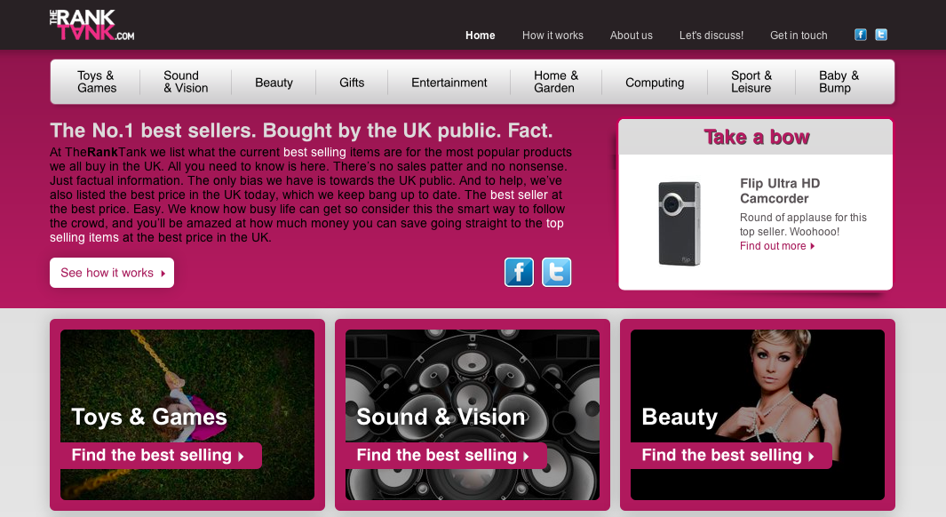Screen dimensions: 946x517
Task: Open the large Twitter share icon
Action: pyautogui.click(x=556, y=272)
